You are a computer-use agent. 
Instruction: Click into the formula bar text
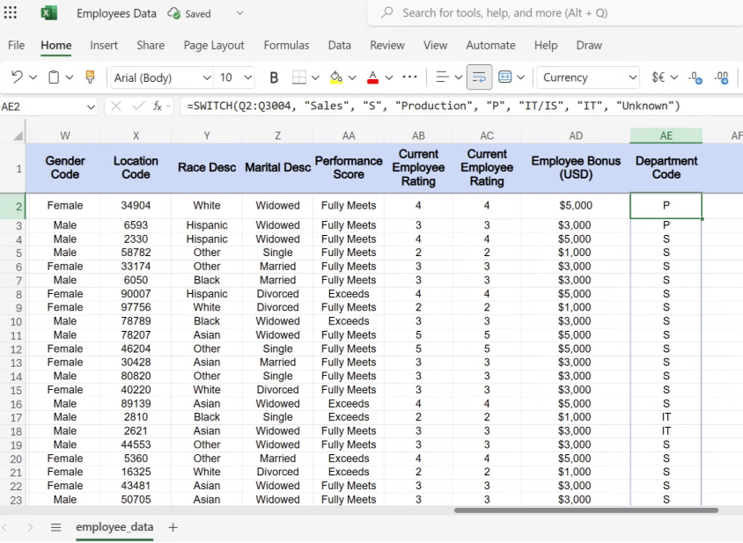click(433, 106)
